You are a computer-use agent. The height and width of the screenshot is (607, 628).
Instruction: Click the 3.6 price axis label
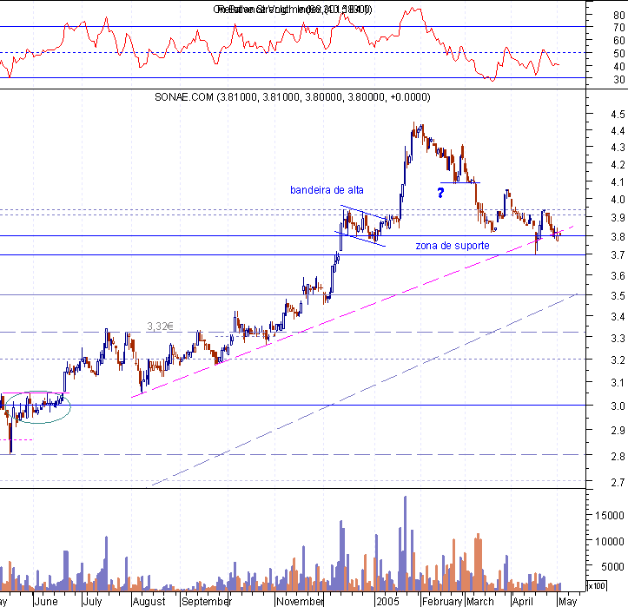point(618,275)
